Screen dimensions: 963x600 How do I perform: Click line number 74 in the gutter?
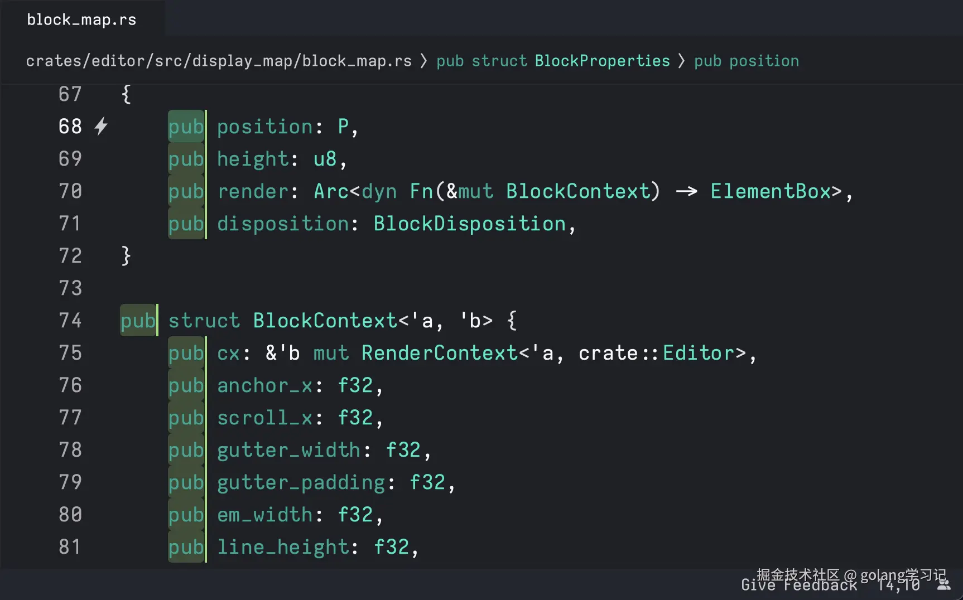[x=70, y=321]
